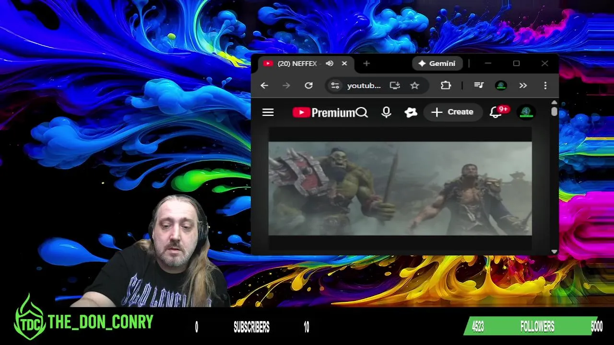Open the Chrome extensions puzzle icon
The height and width of the screenshot is (345, 614).
coord(446,85)
